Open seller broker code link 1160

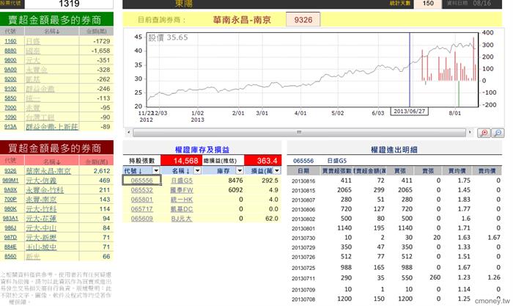point(10,41)
